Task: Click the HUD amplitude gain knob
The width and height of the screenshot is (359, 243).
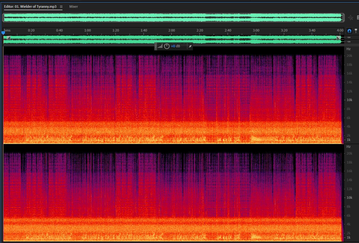Action: 167,46
